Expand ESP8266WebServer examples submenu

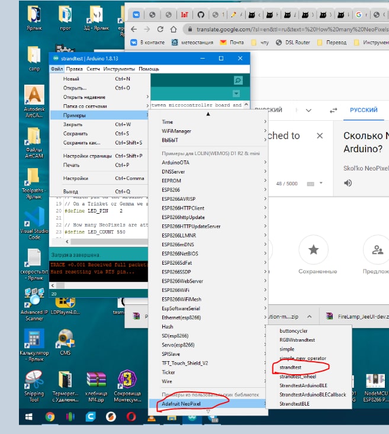point(208,281)
